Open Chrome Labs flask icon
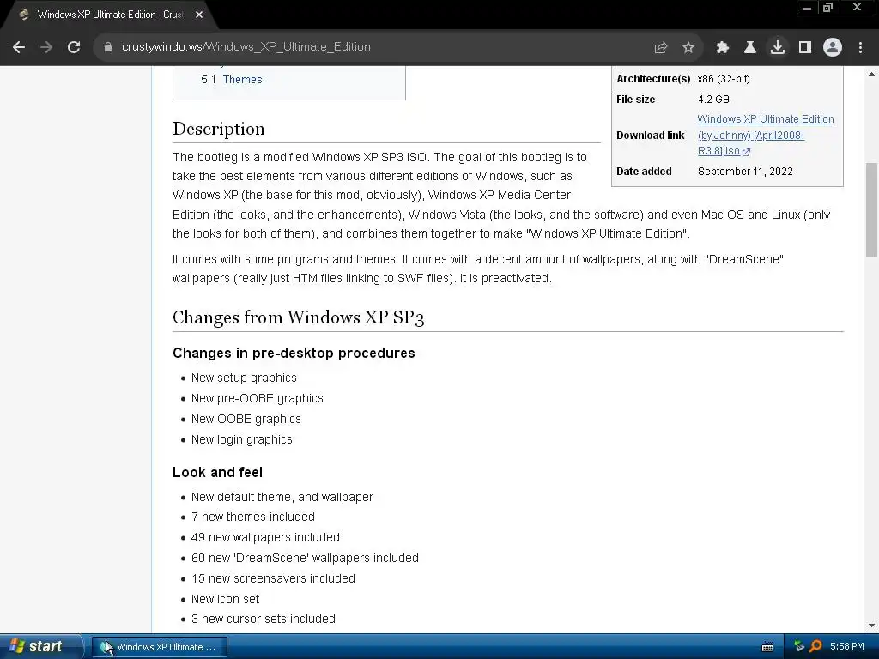Screen dimensions: 879x659 pyautogui.click(x=750, y=48)
